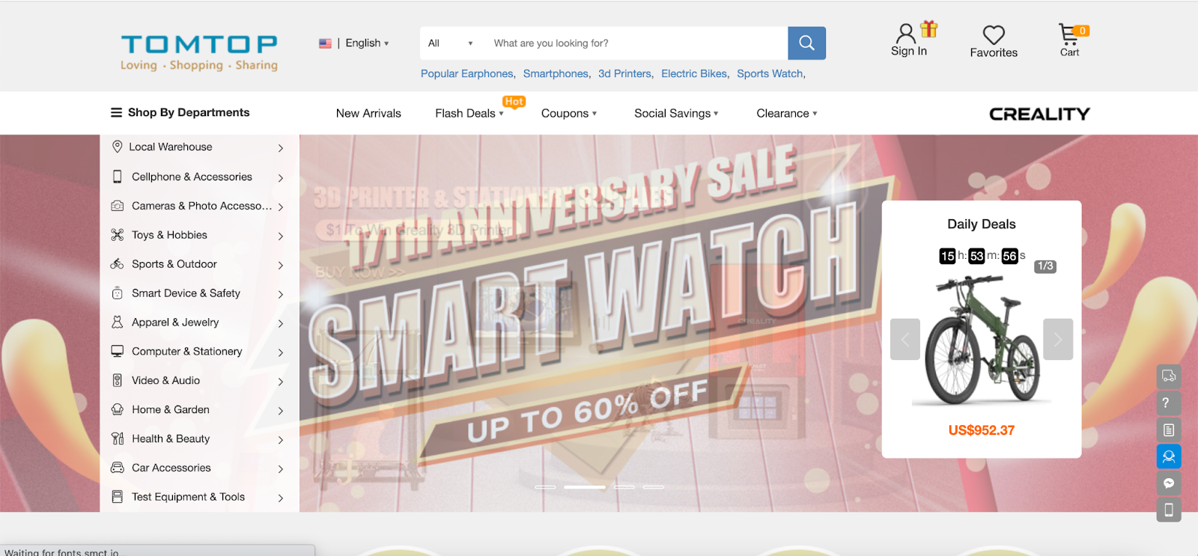The image size is (1198, 556).
Task: Click the Sports & Outdoor bicycle icon
Action: 118,264
